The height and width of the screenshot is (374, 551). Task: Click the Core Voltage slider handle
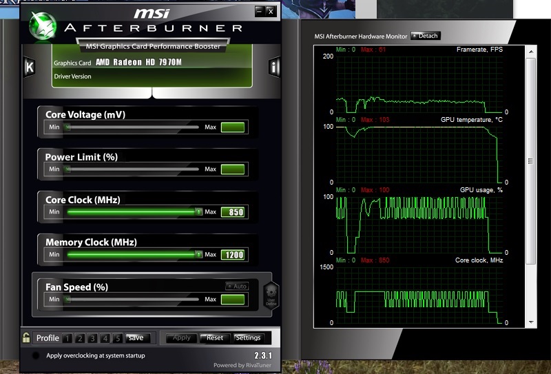click(x=67, y=127)
